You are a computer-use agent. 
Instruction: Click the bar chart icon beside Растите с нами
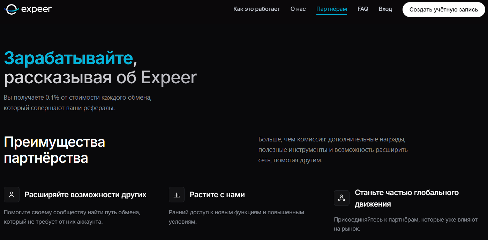[x=177, y=194]
